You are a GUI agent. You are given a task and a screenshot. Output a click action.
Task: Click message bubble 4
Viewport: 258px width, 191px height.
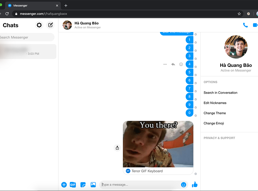coord(189,64)
